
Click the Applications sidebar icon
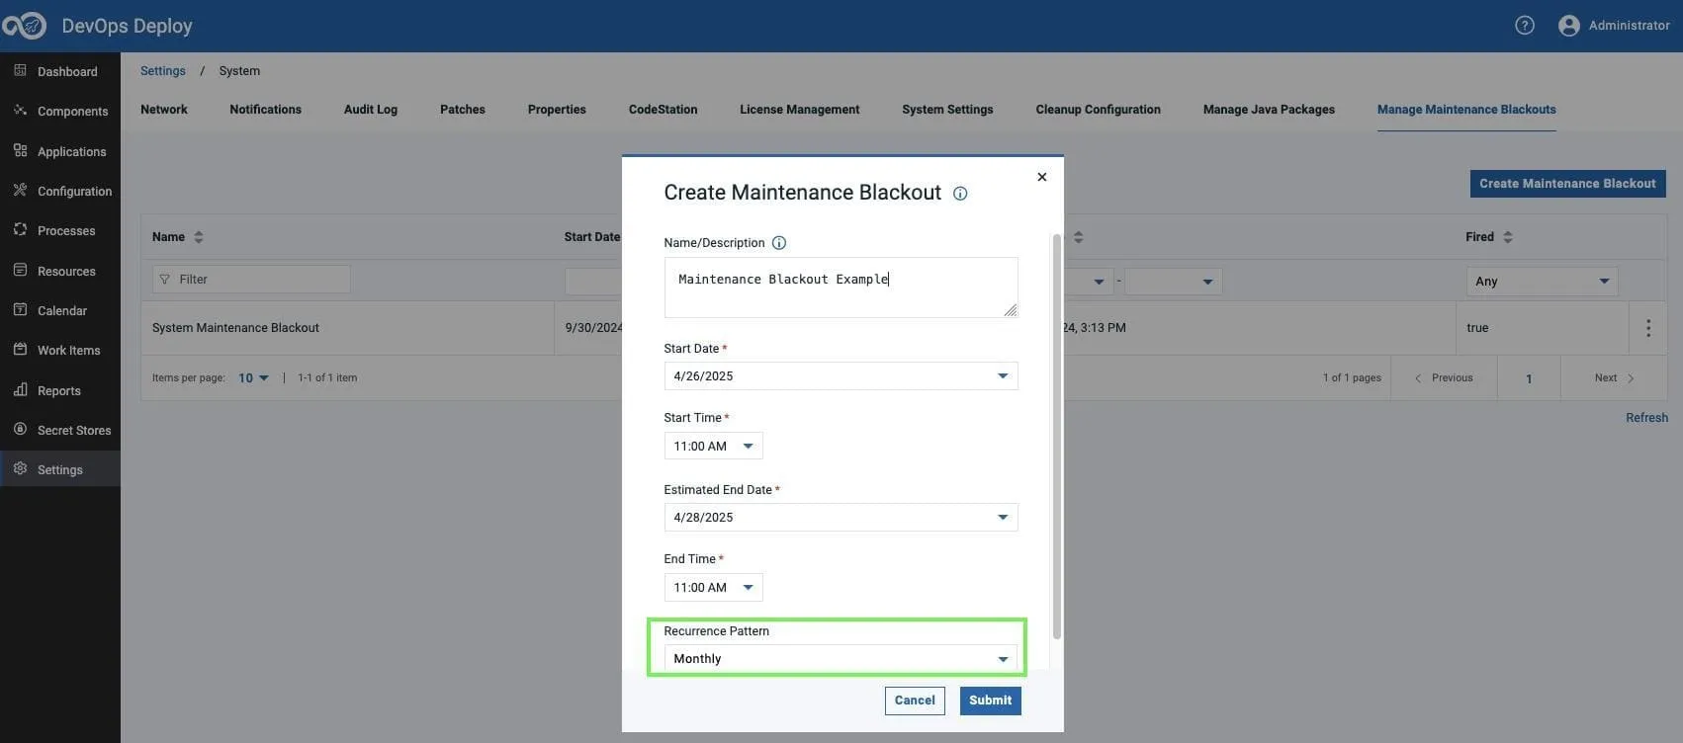[20, 151]
